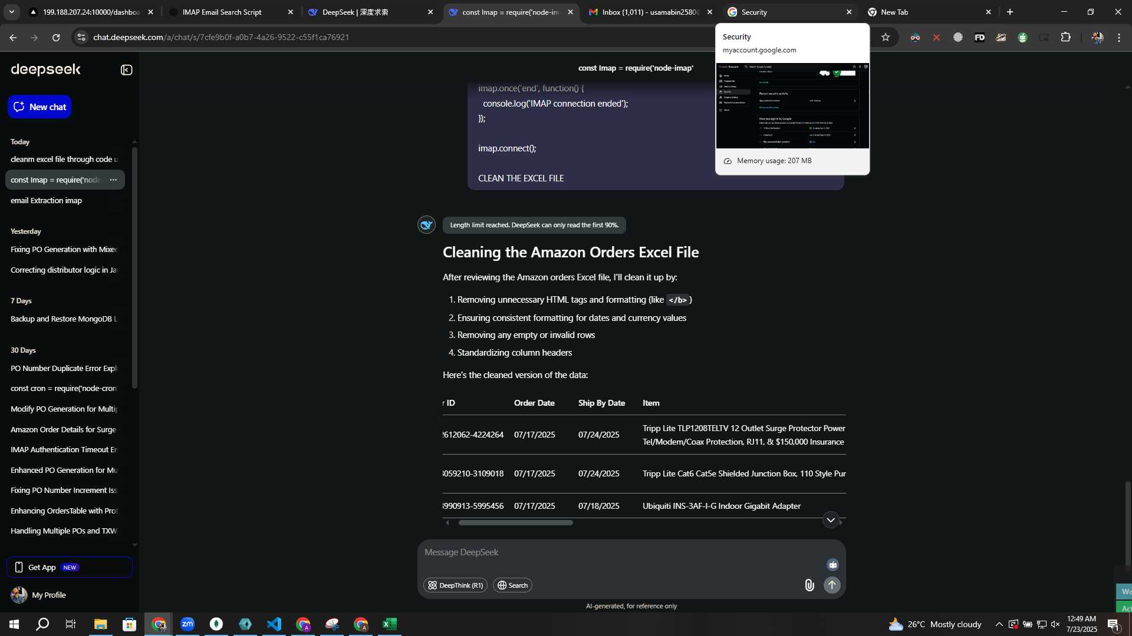Switch to the 199.188.207.24 dashboard tab

(91, 12)
